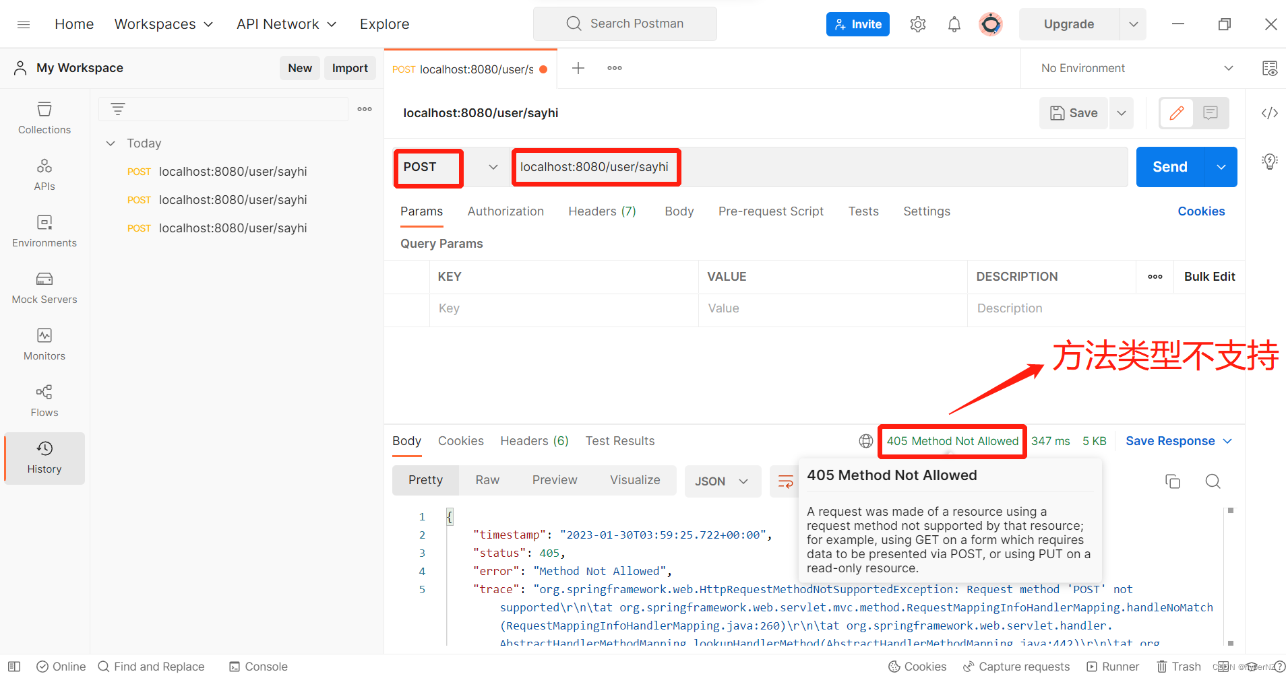The width and height of the screenshot is (1286, 678).
Task: Copy the response body
Action: pos(1173,481)
